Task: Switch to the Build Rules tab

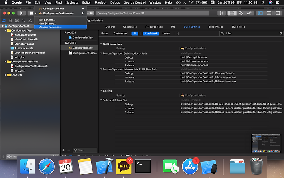Action: click(x=238, y=27)
